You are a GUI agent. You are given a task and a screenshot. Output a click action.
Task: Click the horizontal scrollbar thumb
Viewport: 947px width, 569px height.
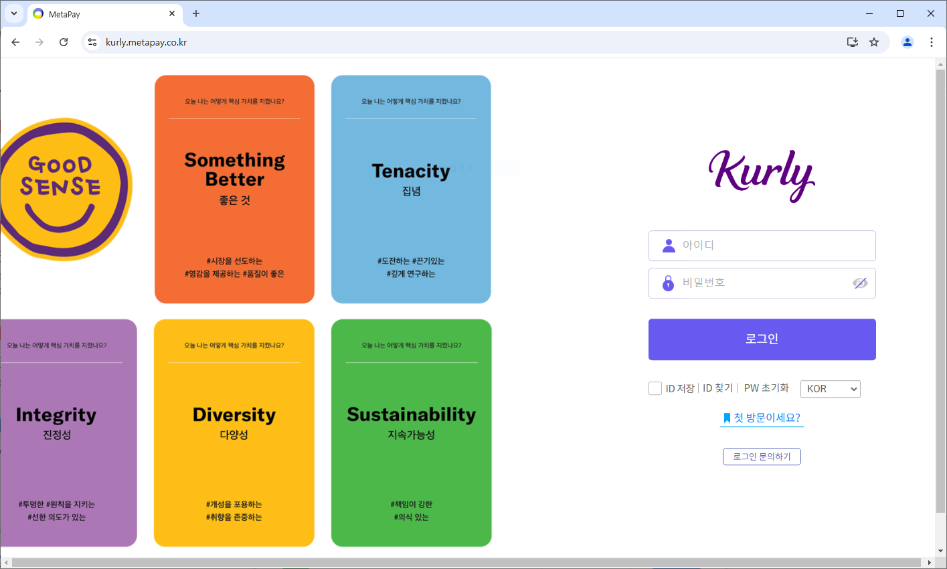(466, 563)
